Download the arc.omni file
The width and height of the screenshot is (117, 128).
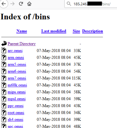click(15, 51)
